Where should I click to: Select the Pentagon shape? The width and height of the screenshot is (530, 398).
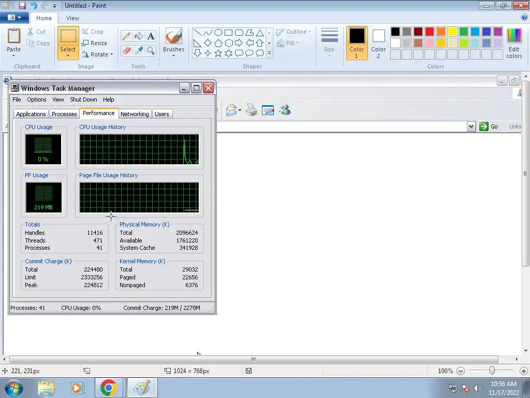[x=218, y=43]
